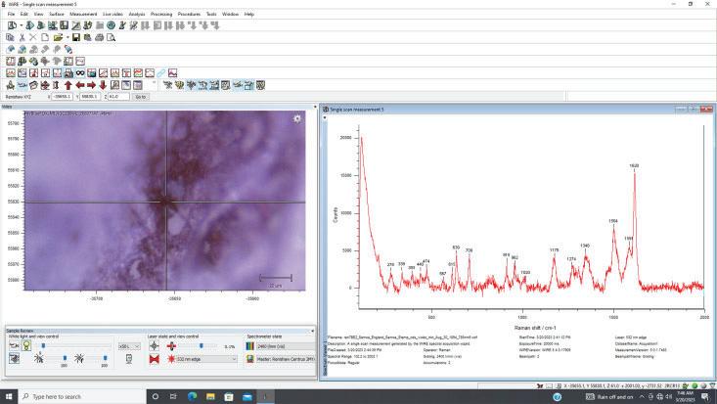Viewport: 717px width, 404px height.
Task: Open the dropdown arrow beside open folder icon
Action: [67, 37]
